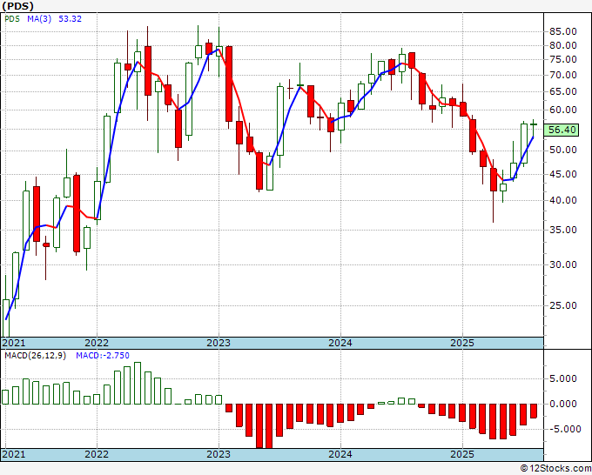Screen dimensions: 592x475
Task: Select the PDS legend label
Action: pos(12,19)
